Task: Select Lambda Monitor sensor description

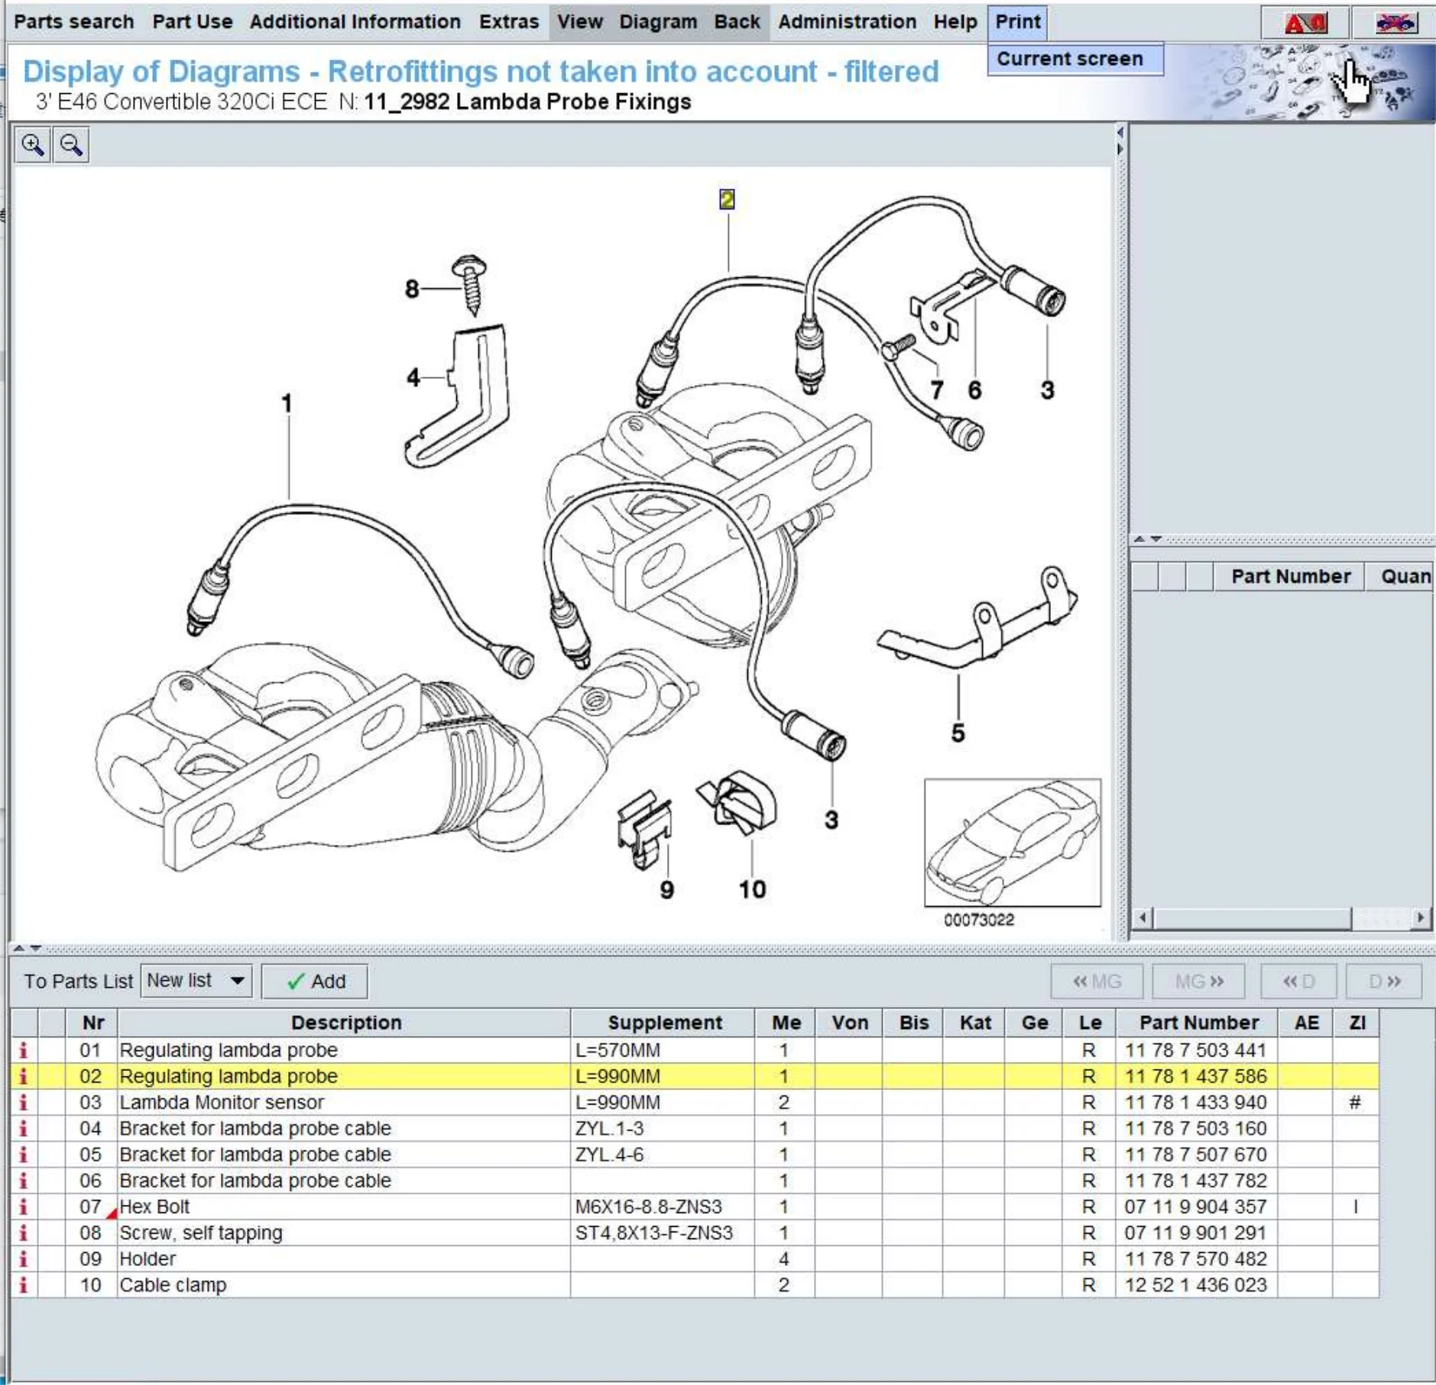Action: 344,1102
